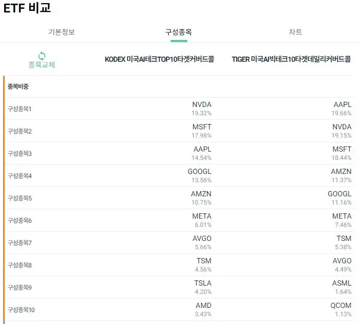
Task: Click AAPL in the KODEX column
Action: 202,149
